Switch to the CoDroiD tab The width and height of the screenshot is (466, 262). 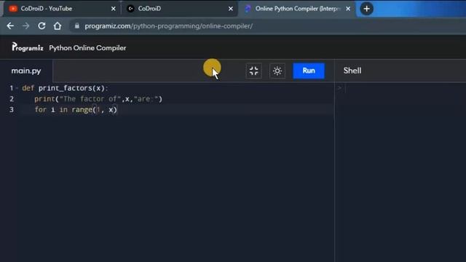(x=179, y=9)
